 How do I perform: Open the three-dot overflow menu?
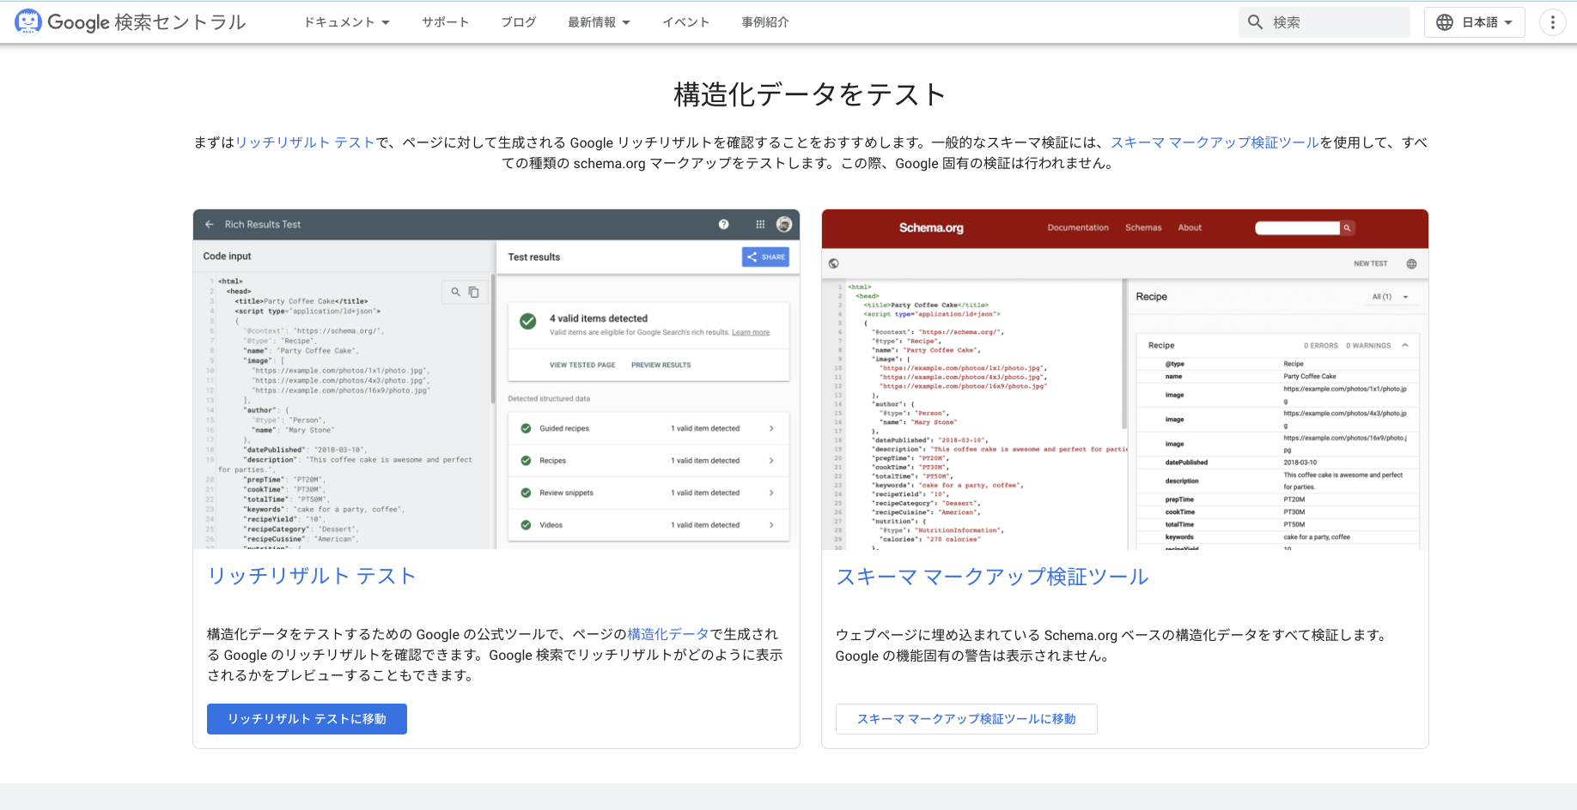pos(1552,22)
